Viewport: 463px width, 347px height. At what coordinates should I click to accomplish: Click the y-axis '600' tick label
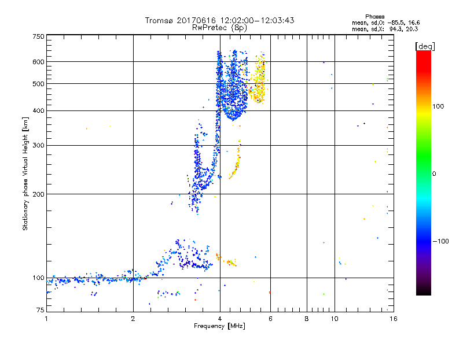(x=38, y=62)
